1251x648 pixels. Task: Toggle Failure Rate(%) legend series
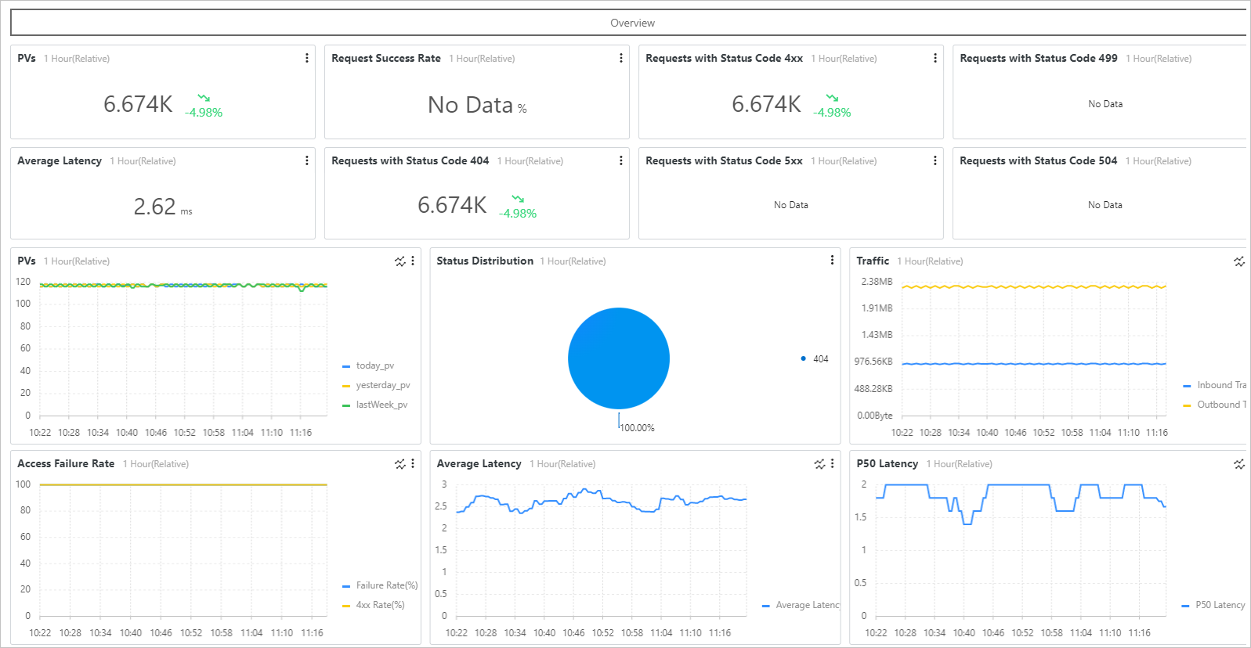coord(380,585)
